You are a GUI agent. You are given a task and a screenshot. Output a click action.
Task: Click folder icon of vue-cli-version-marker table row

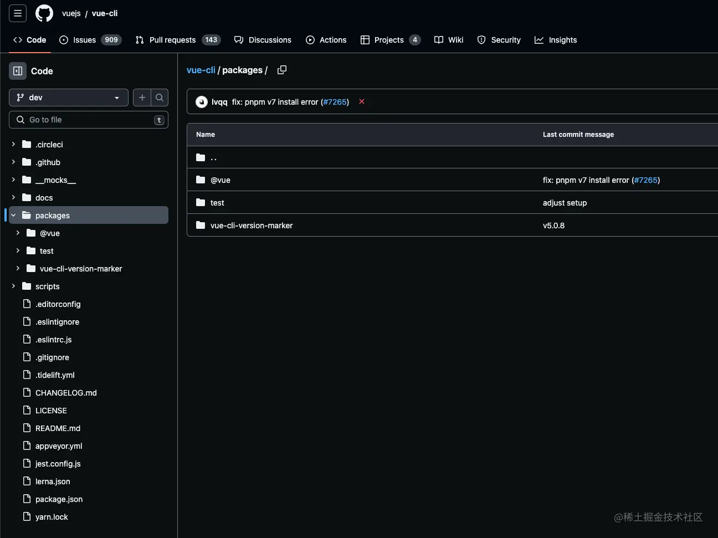coord(201,225)
